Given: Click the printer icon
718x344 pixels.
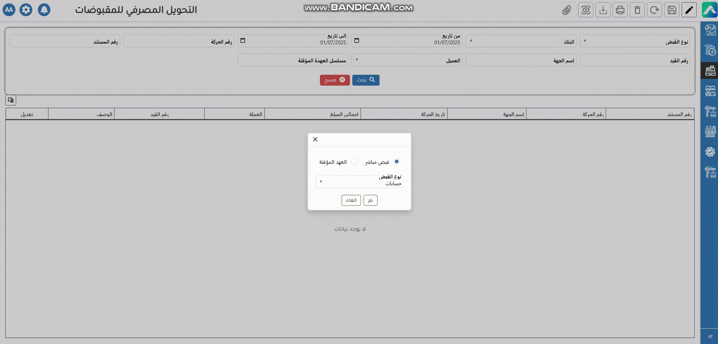Looking at the screenshot, I should pos(620,10).
